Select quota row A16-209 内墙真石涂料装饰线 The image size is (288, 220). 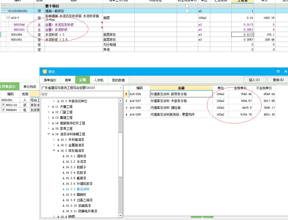pos(200,114)
